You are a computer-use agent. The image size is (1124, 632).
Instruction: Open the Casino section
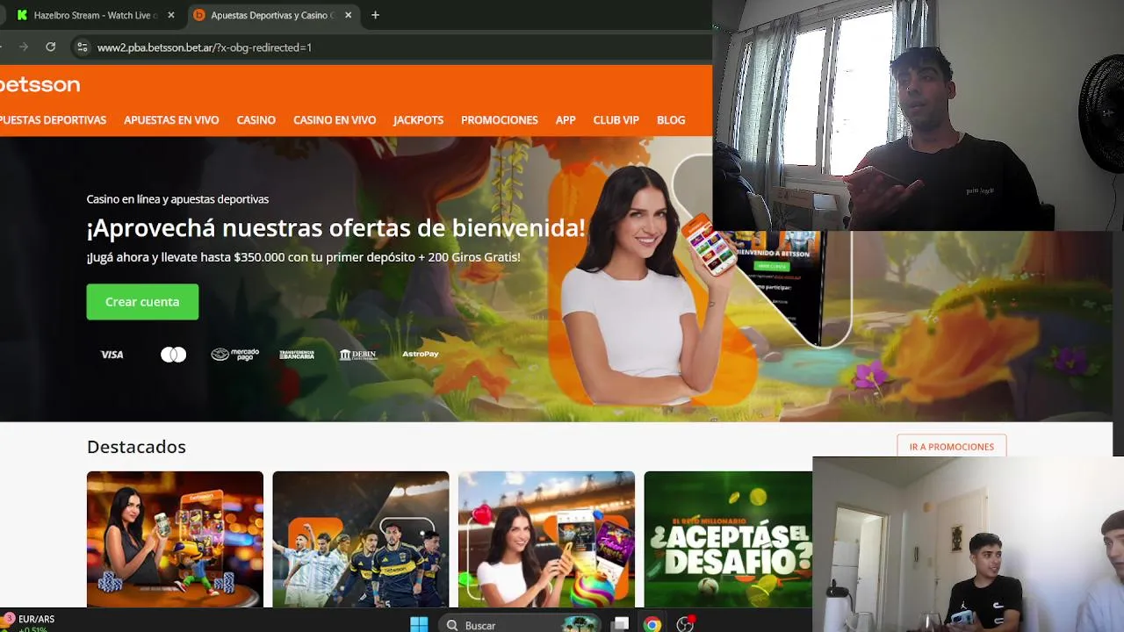[x=256, y=120]
